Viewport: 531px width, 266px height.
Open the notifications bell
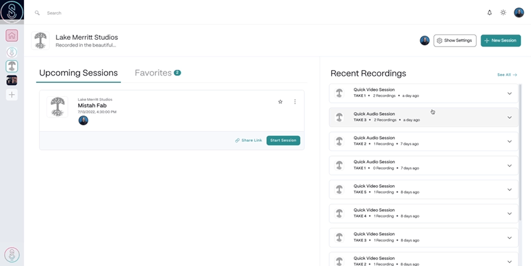tap(490, 13)
